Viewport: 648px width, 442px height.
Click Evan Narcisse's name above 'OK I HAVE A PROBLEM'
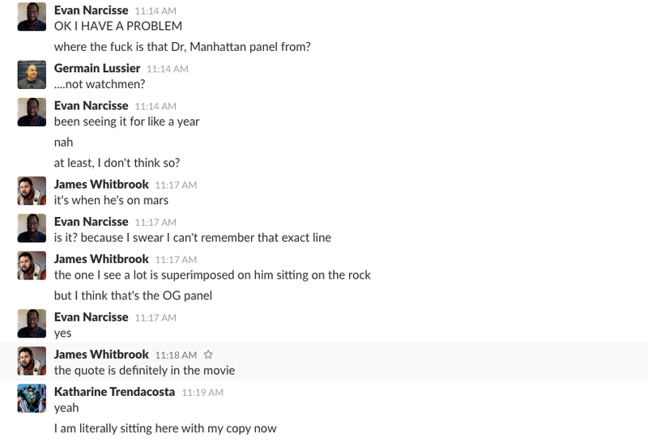pyautogui.click(x=92, y=10)
